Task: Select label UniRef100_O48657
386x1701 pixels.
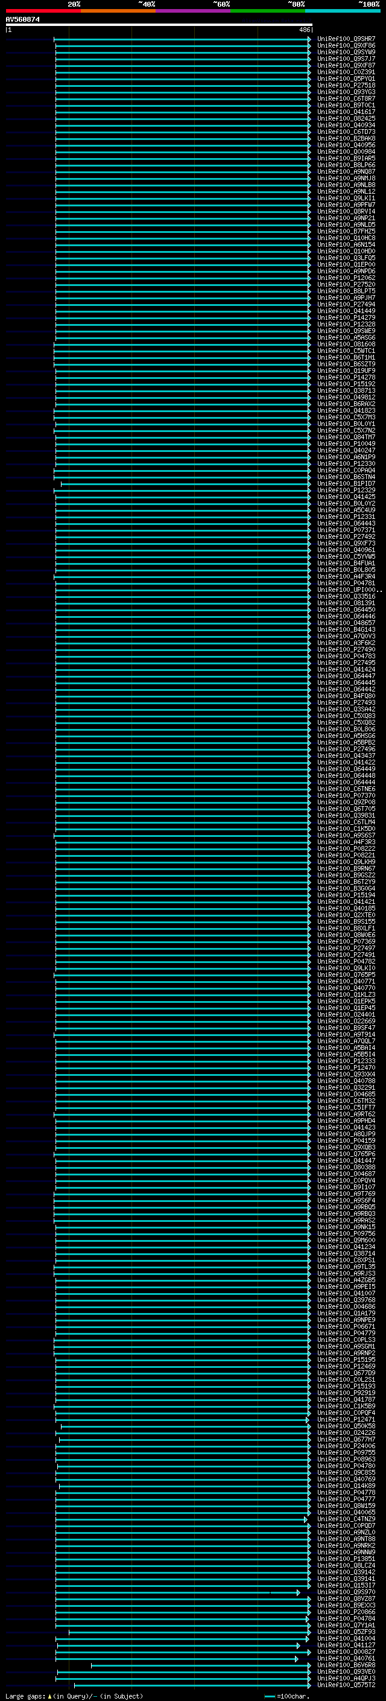Action: [346, 623]
